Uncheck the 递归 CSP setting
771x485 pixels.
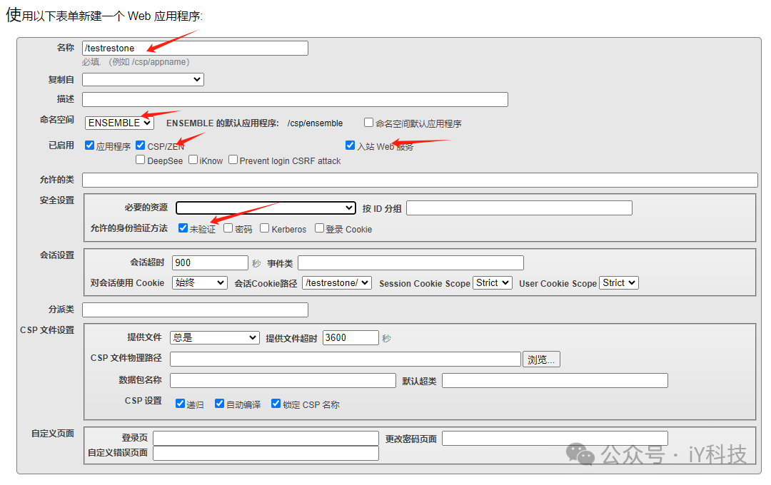pos(181,403)
